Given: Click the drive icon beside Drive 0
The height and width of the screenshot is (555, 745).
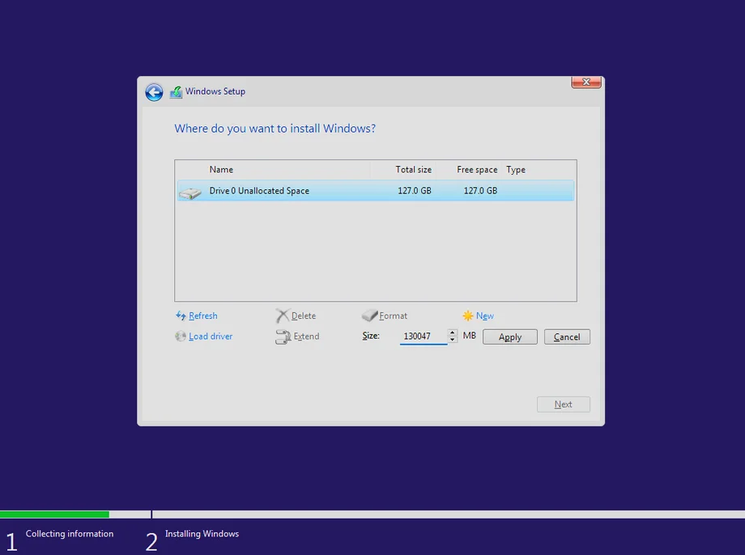Looking at the screenshot, I should pos(190,193).
